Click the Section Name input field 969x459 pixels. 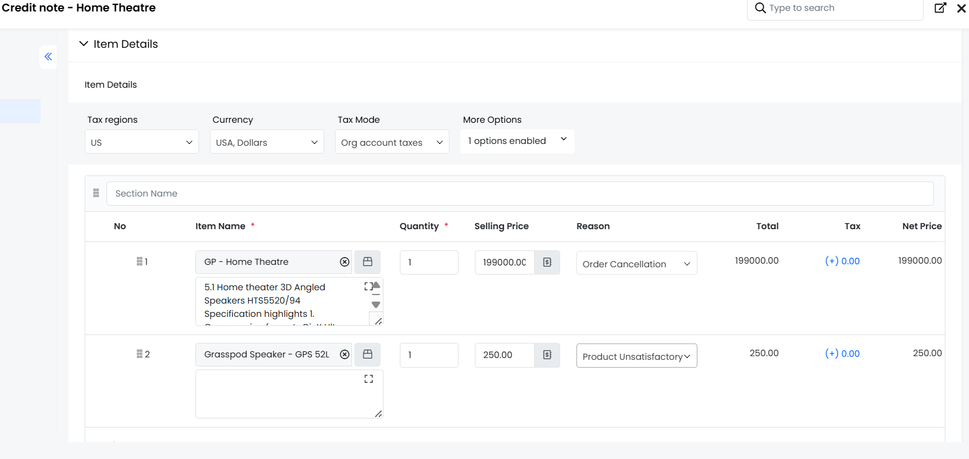pyautogui.click(x=520, y=194)
